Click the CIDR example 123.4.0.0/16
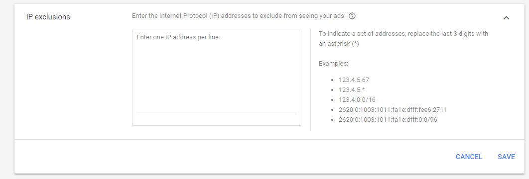 pyautogui.click(x=357, y=100)
